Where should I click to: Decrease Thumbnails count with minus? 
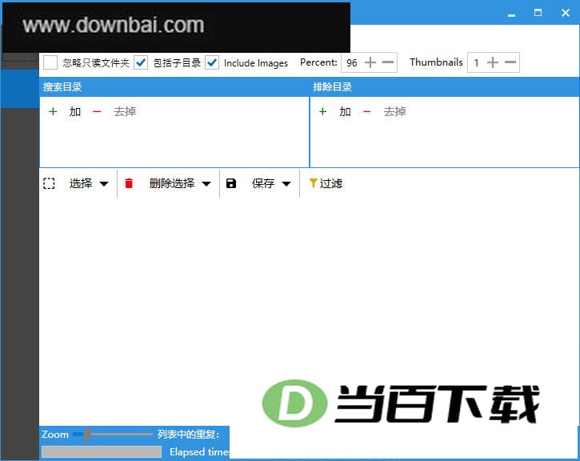(510, 62)
